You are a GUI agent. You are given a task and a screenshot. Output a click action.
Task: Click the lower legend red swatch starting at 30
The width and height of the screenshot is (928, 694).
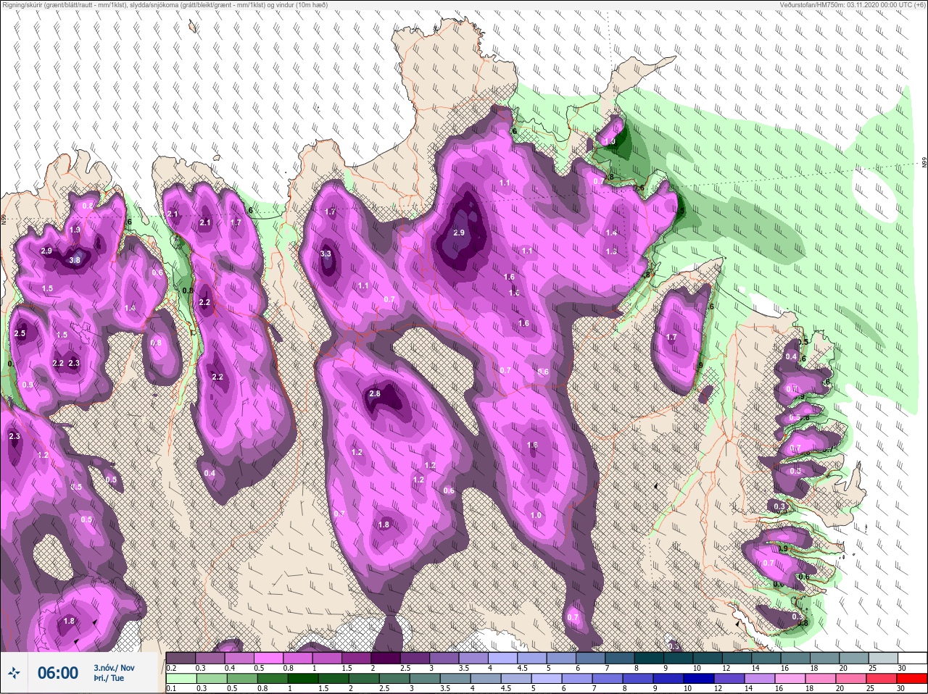[x=912, y=680]
